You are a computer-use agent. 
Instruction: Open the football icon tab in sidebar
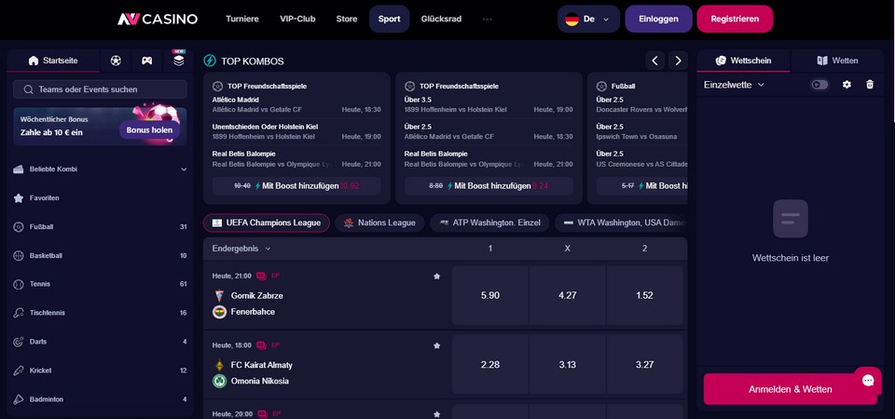[x=116, y=61]
